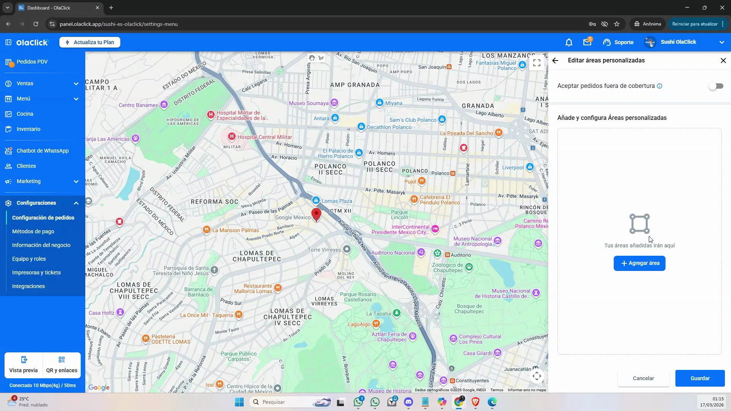Go back with the panel arrow icon
This screenshot has height=411, width=731.
click(555, 61)
